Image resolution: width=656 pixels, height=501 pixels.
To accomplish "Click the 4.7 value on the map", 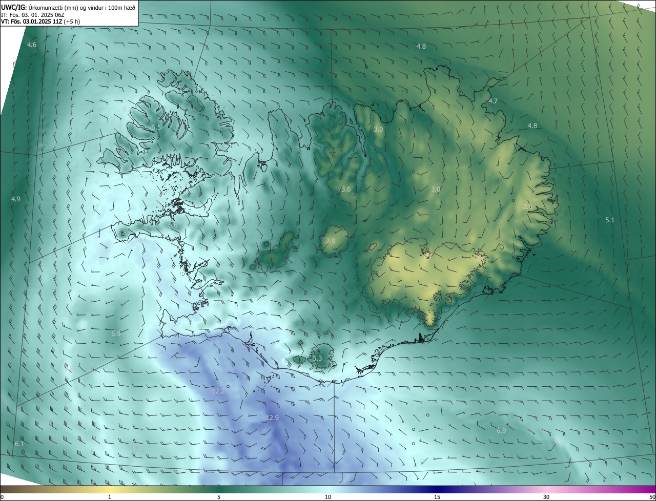I will 493,101.
